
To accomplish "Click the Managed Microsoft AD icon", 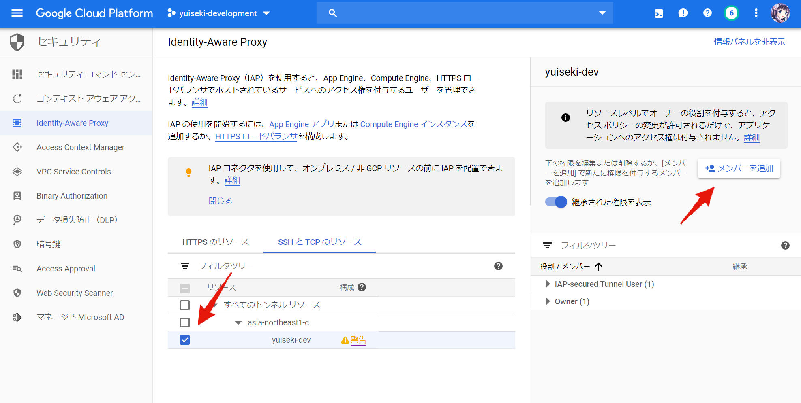I will pyautogui.click(x=17, y=317).
